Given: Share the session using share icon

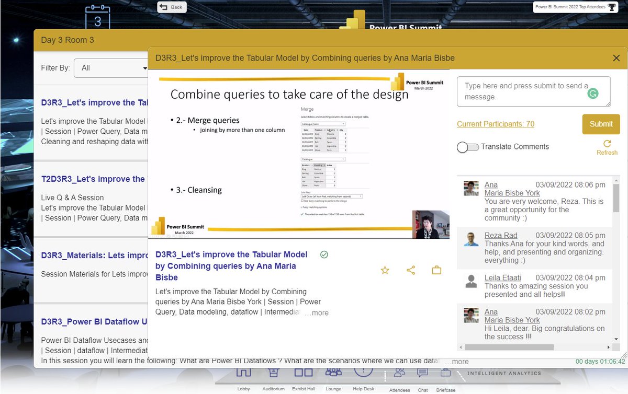Looking at the screenshot, I should (411, 270).
